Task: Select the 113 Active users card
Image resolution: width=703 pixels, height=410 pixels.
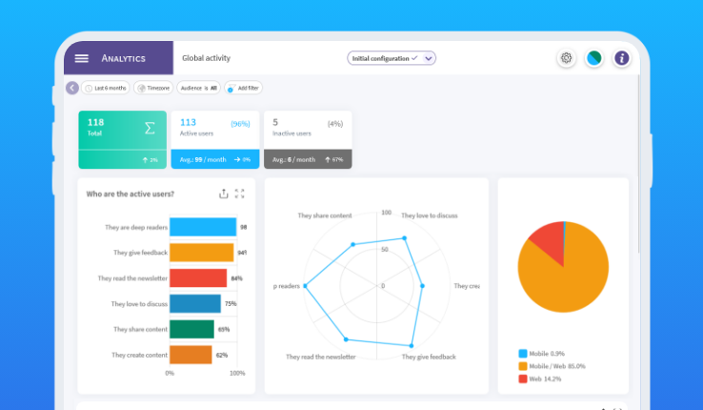Action: pos(215,139)
